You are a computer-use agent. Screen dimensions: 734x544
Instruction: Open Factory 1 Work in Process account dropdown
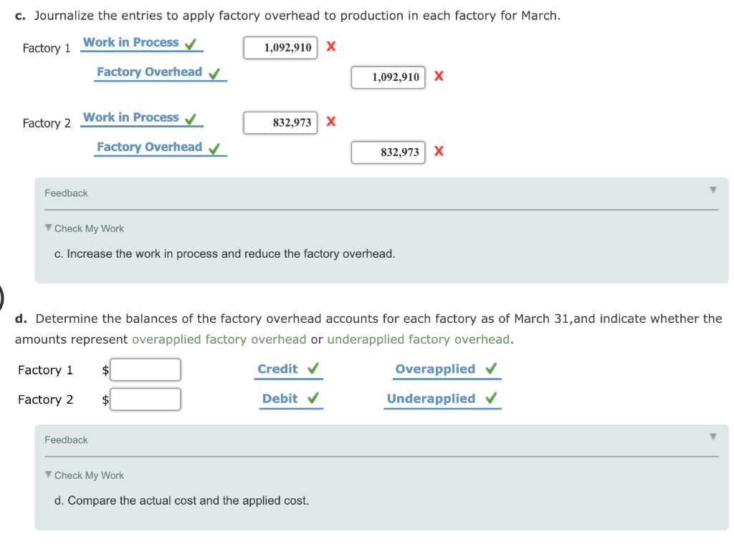(131, 43)
